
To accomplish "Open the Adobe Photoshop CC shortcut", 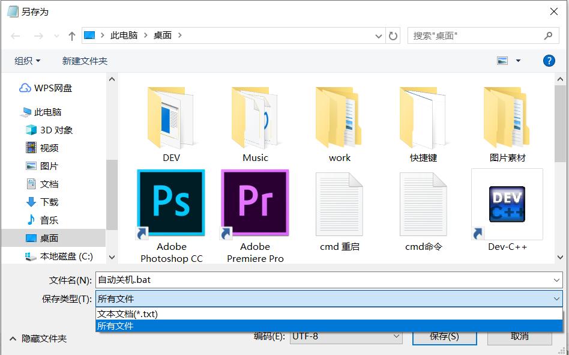I will tap(171, 204).
